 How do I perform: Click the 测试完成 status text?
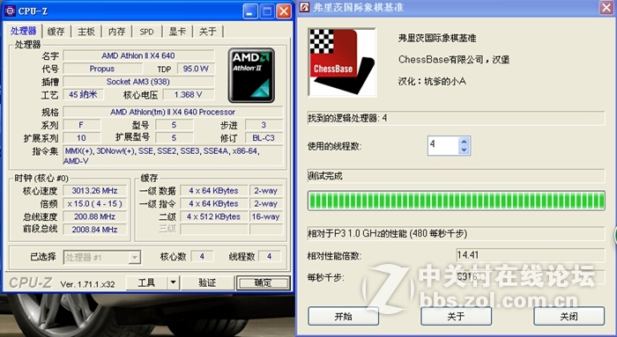tap(325, 176)
